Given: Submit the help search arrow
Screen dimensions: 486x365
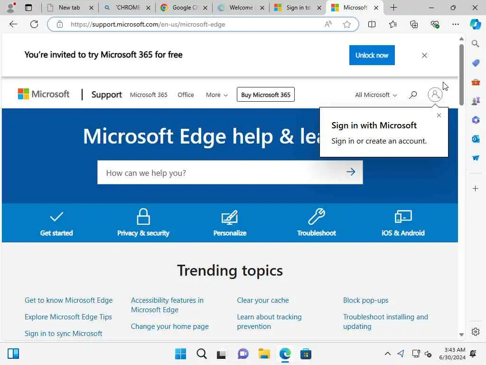Looking at the screenshot, I should [351, 172].
